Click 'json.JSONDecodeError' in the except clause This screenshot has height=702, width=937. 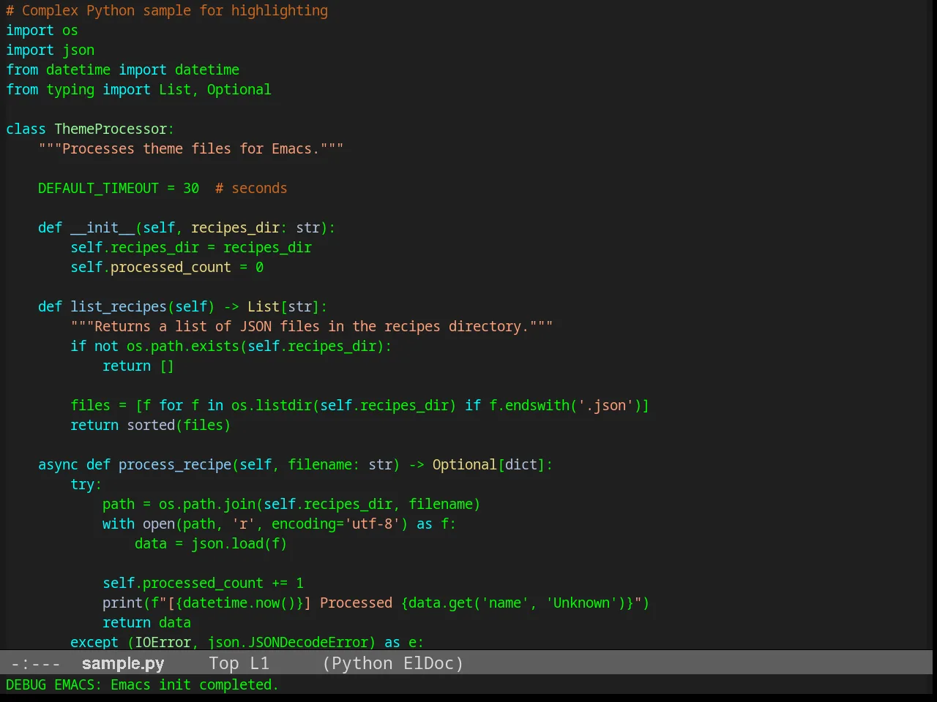[x=288, y=643]
